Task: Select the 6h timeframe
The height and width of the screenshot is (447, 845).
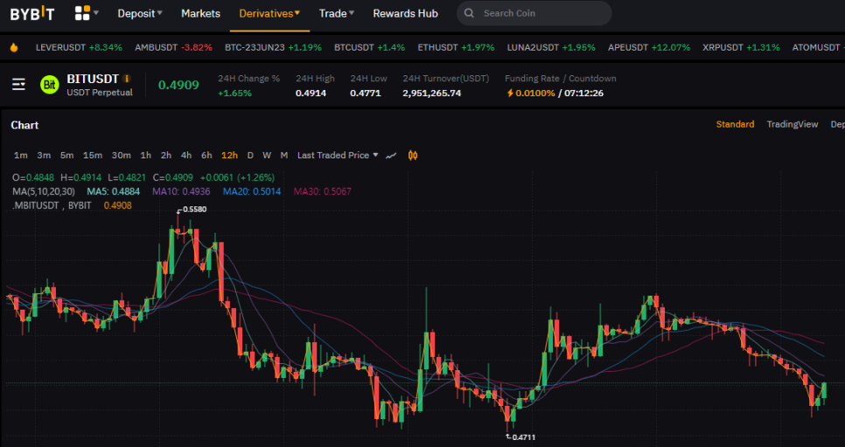Action: 206,156
